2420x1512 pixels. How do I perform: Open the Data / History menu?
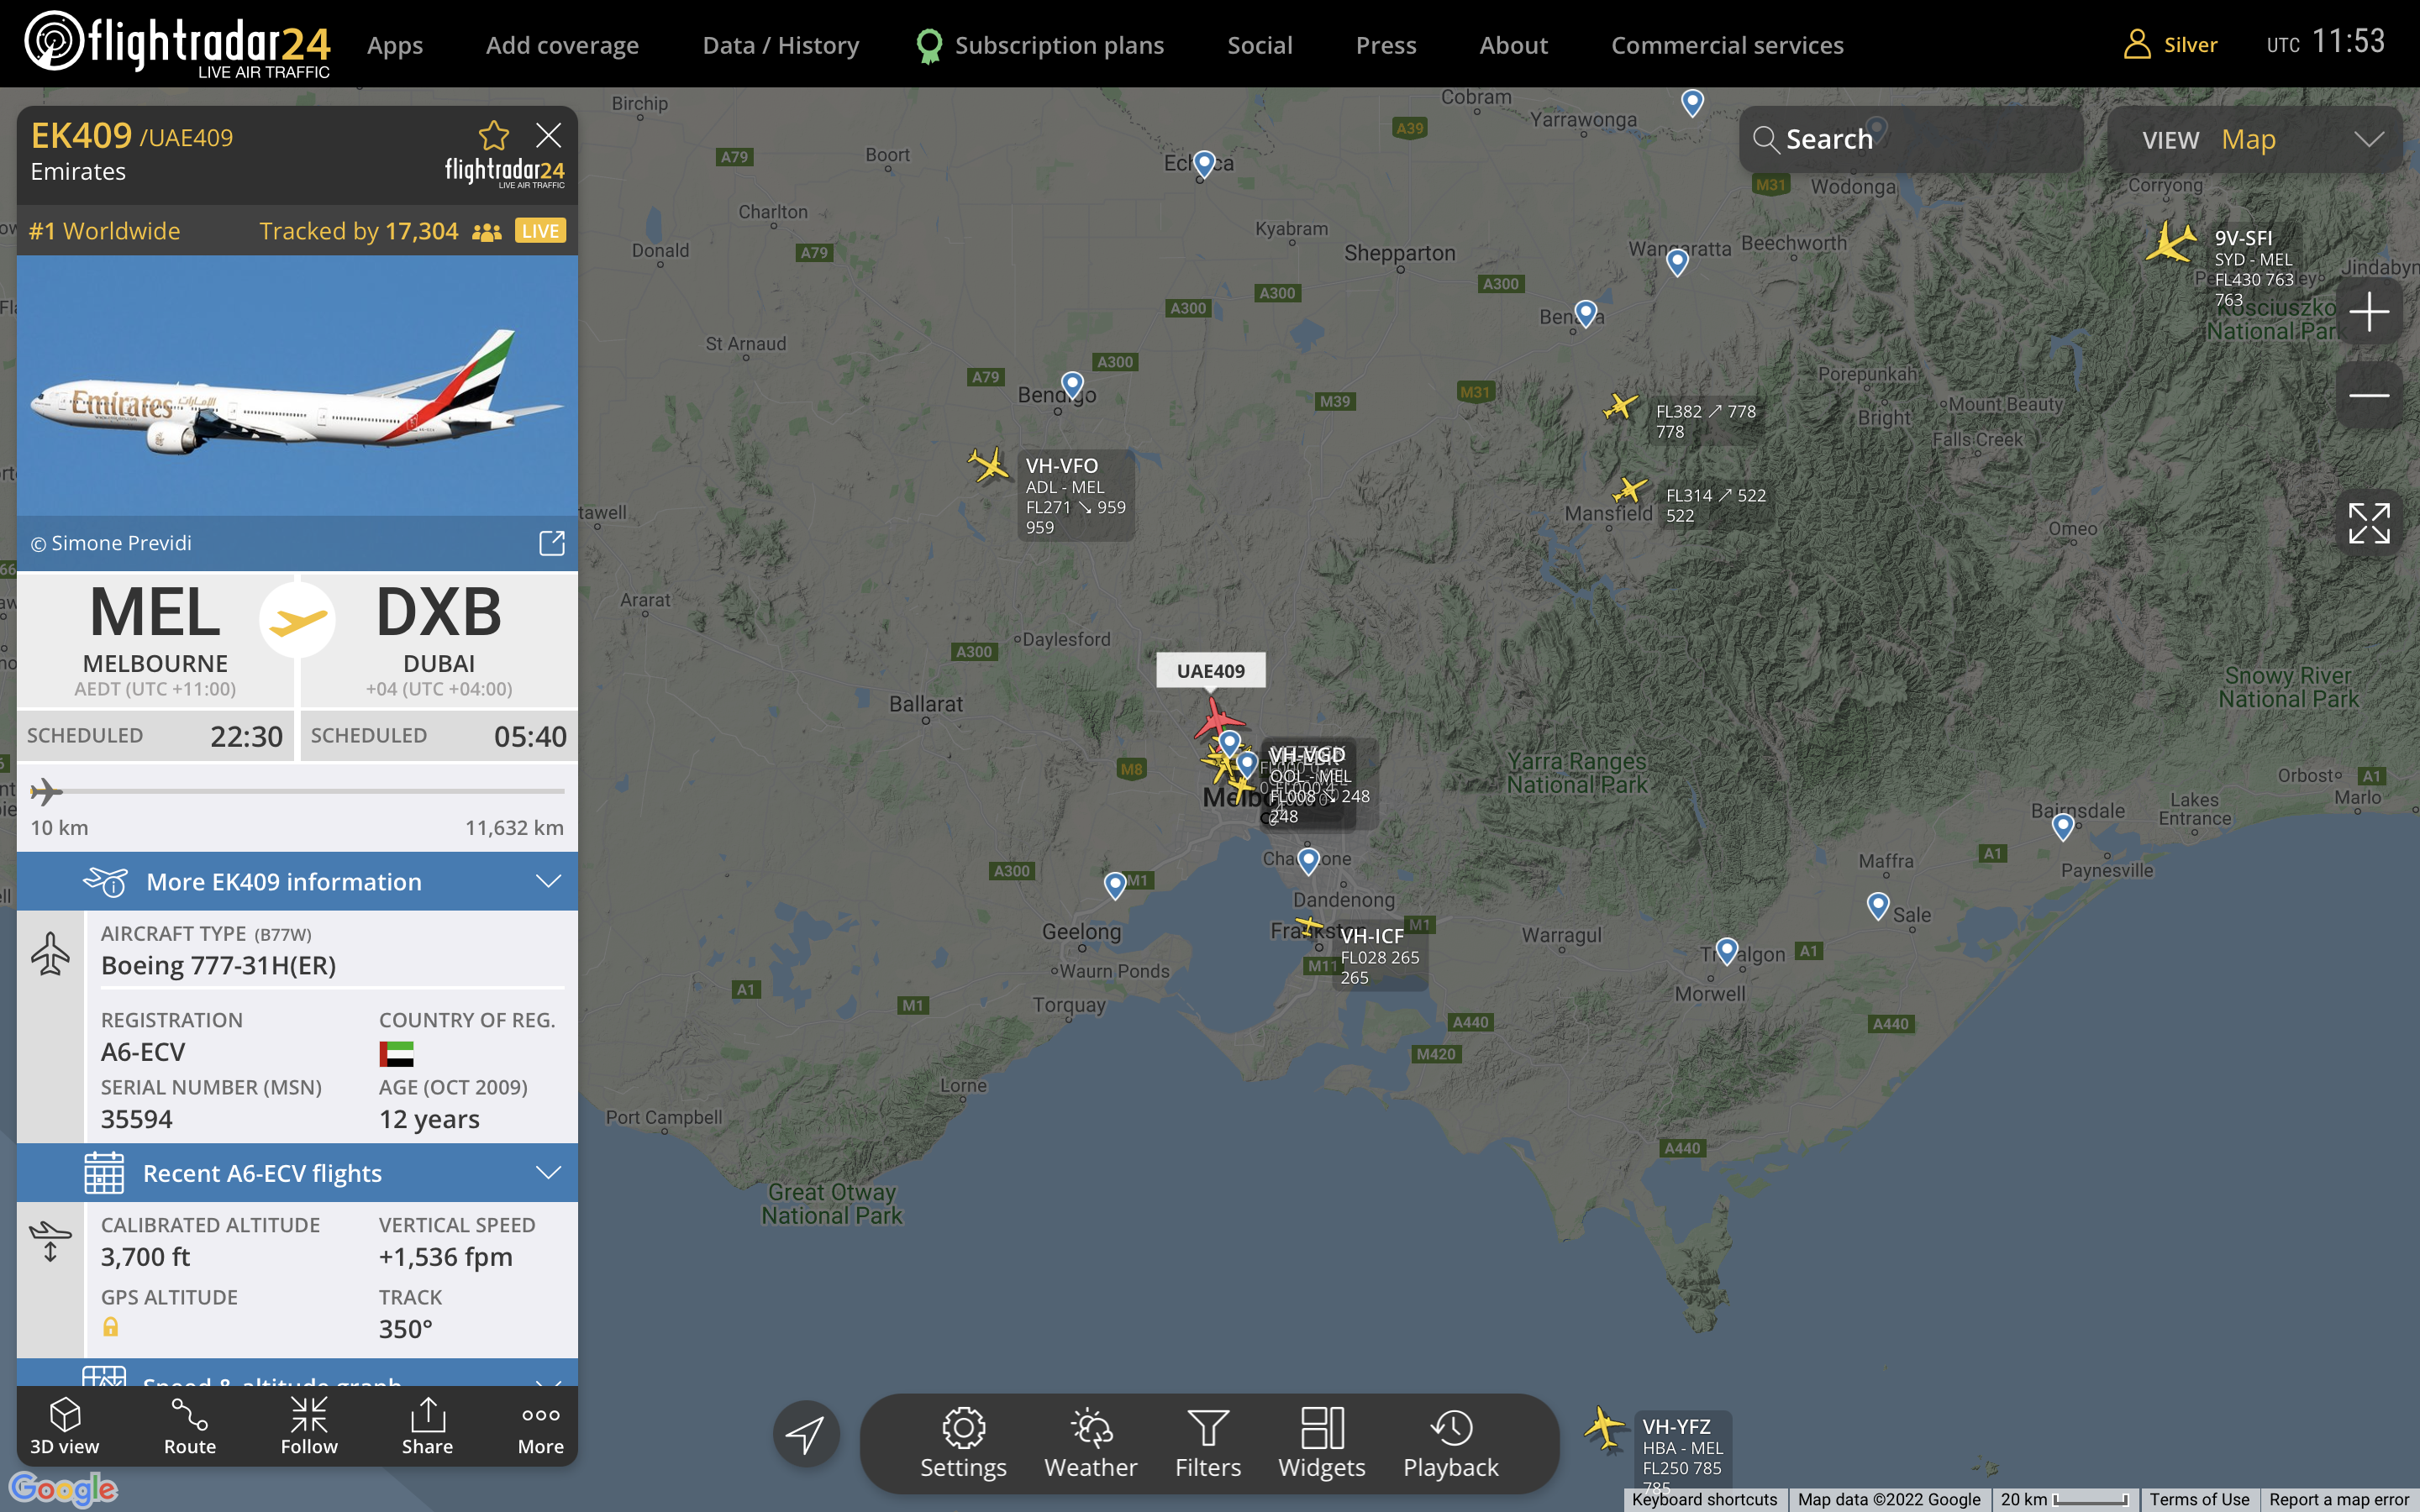coord(781,45)
